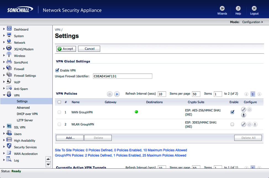
Task: Click the Firewall Settings gear icon
Action: tap(9, 74)
